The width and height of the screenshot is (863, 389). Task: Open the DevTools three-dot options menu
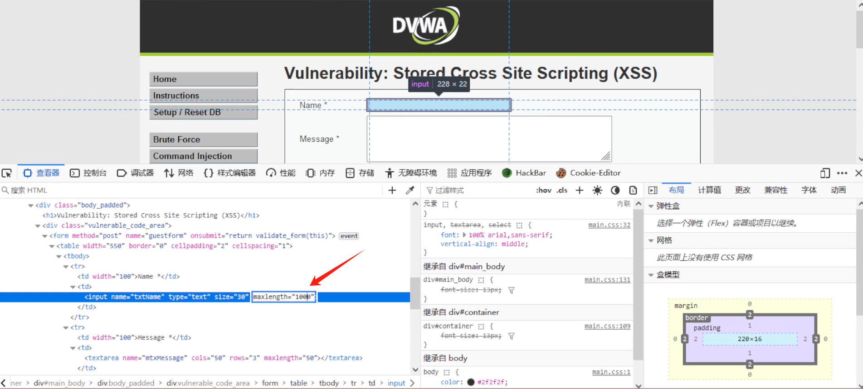842,173
